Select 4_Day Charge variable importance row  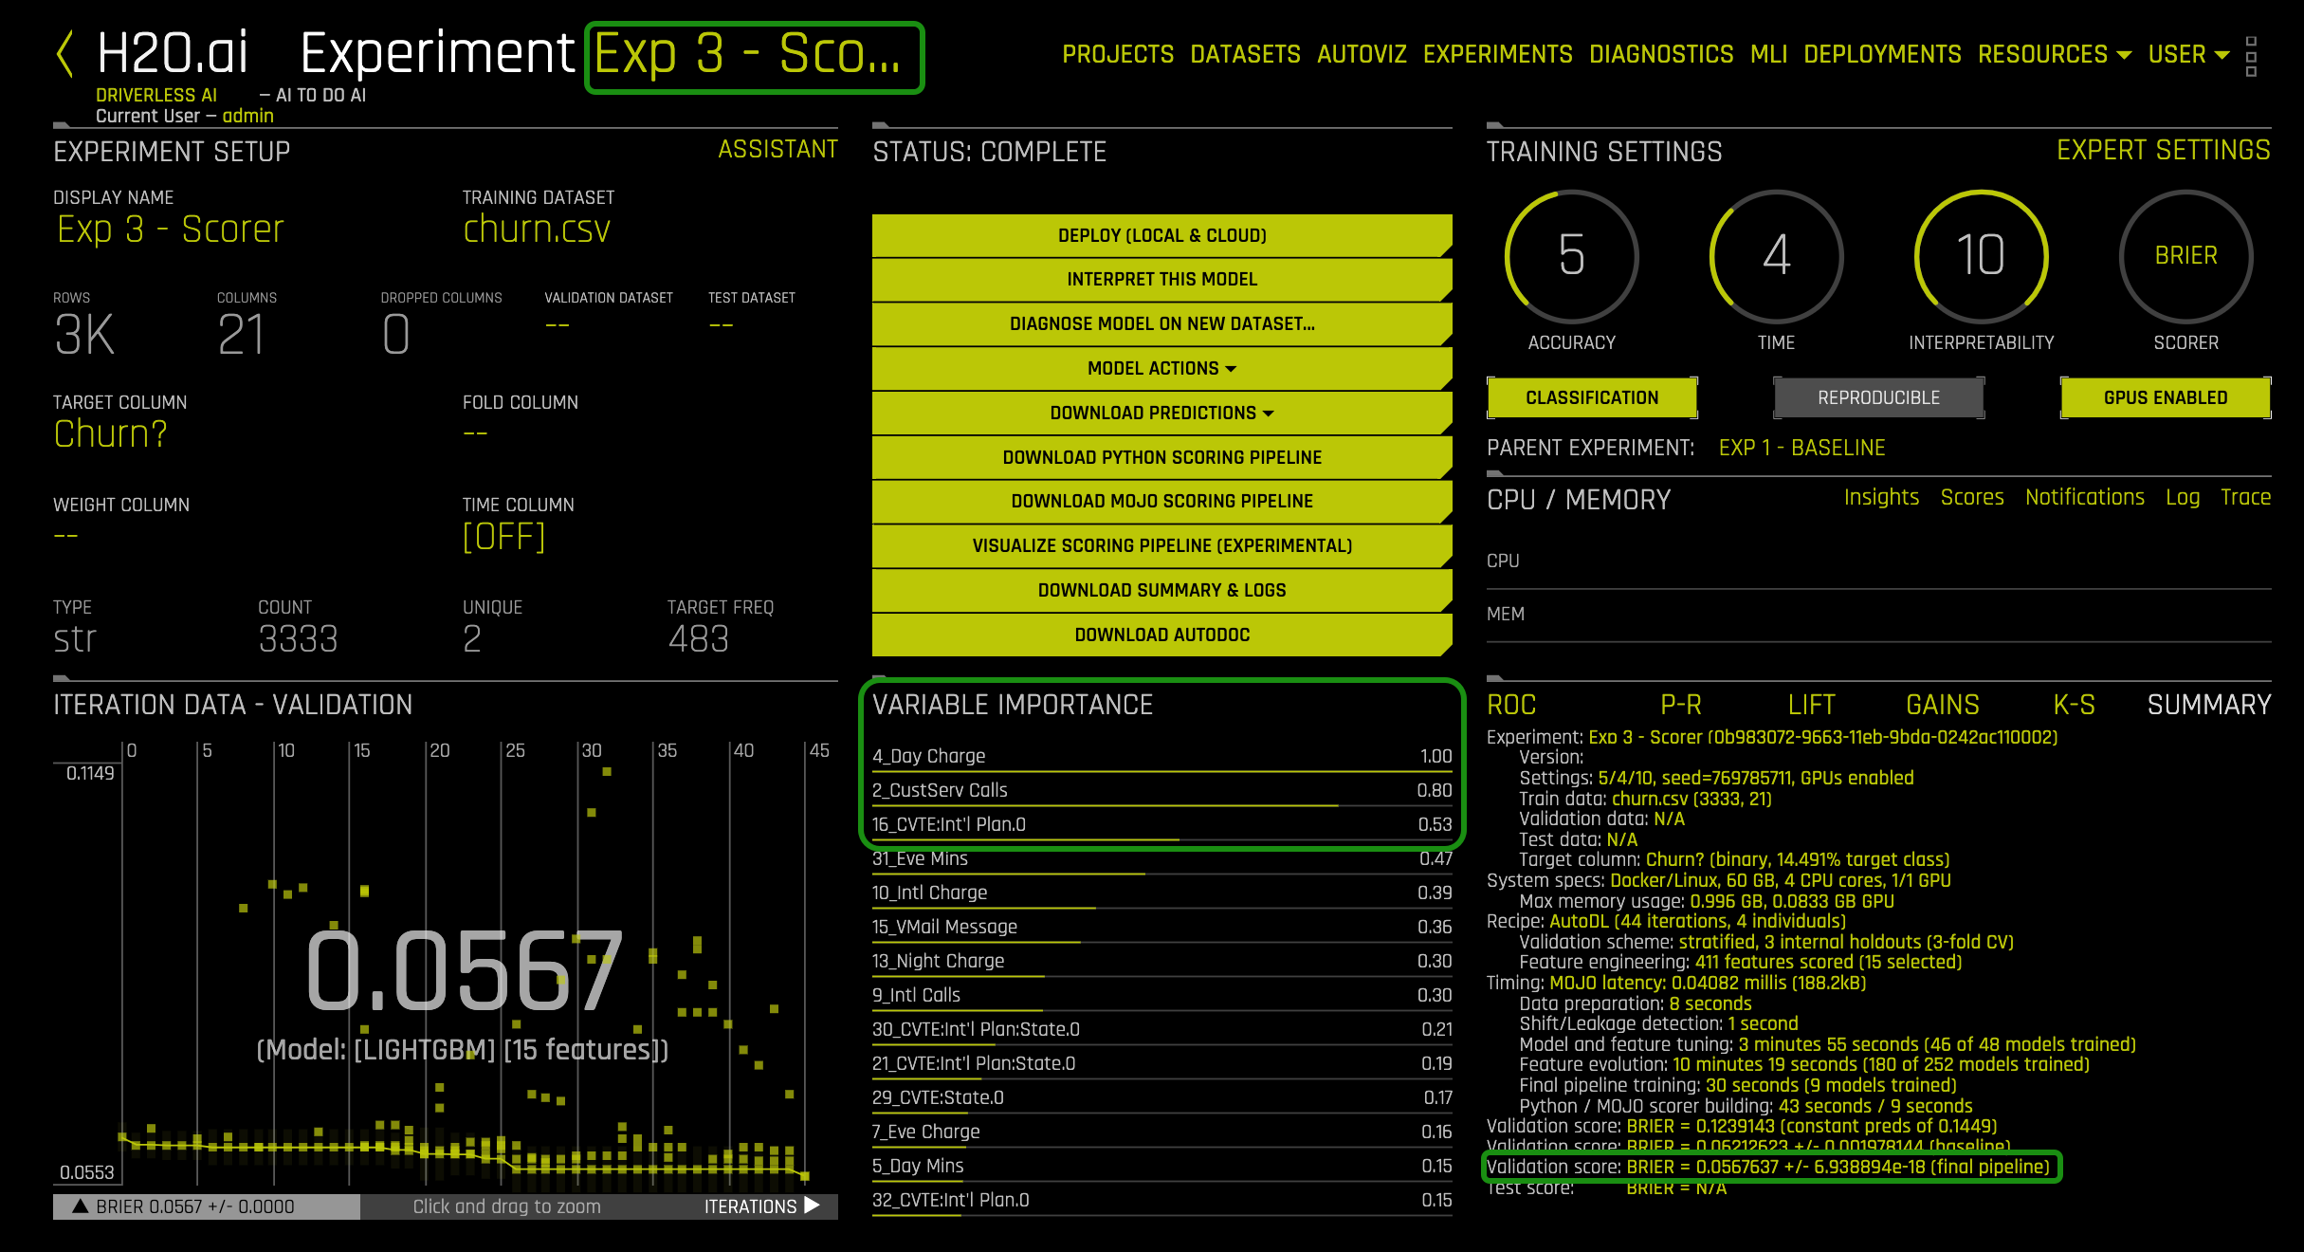pos(1161,756)
